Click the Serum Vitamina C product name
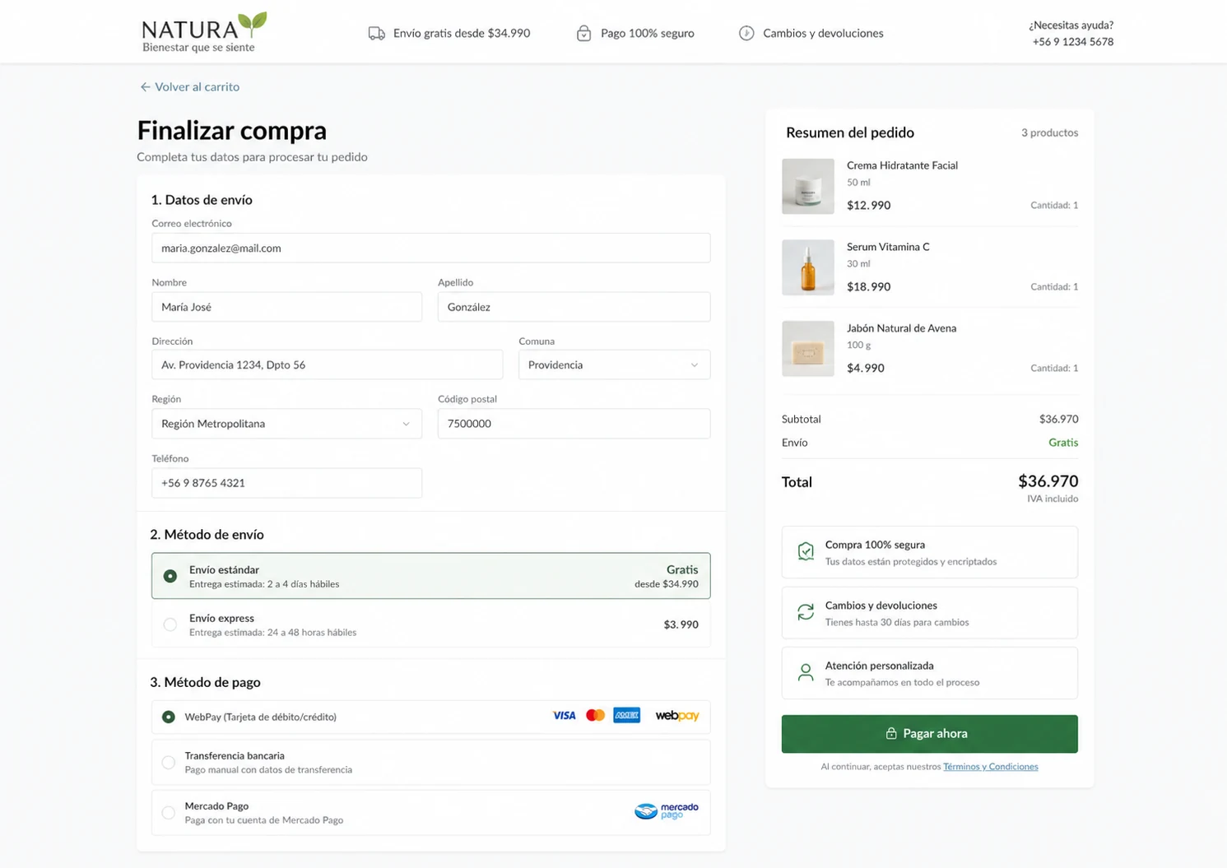 coord(888,247)
